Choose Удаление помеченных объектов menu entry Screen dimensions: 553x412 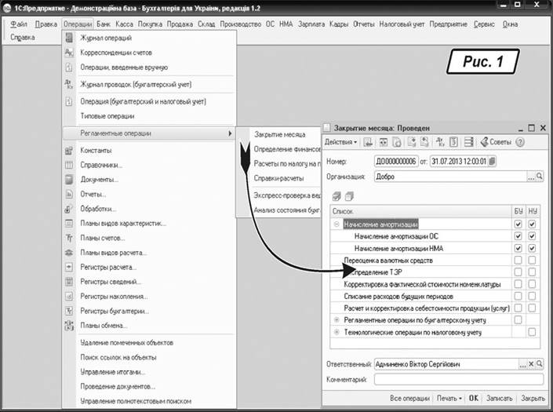[x=126, y=343]
